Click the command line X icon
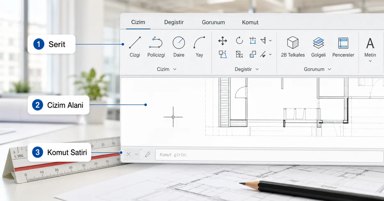Screen dimensions: 384x201 click(129, 154)
